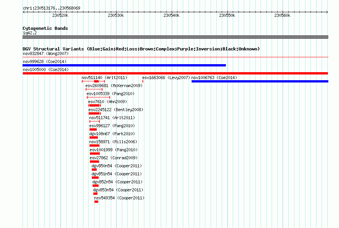Open the esv2245122 (Bentley2008) label
Image resolution: width=339 pixels, height=228 pixels.
tap(116, 110)
